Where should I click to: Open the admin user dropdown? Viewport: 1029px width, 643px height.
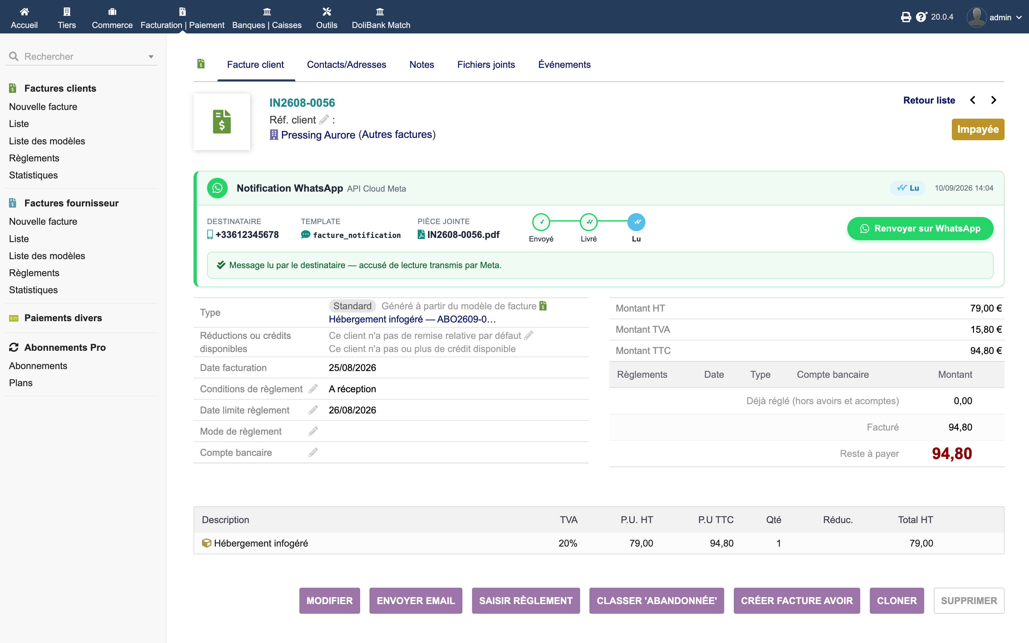coord(995,17)
